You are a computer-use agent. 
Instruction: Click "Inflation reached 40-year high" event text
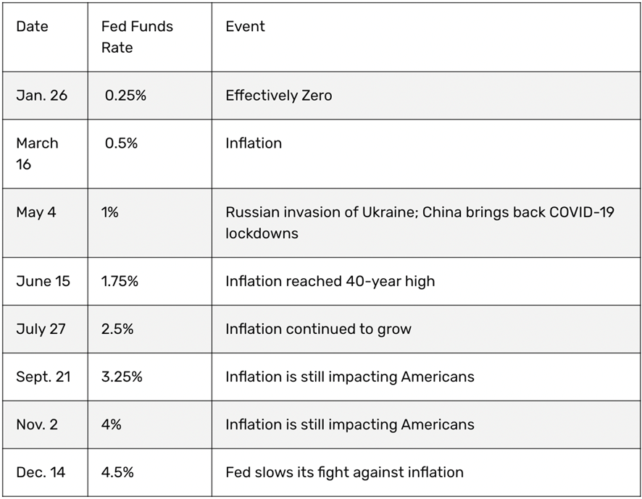[x=330, y=281]
